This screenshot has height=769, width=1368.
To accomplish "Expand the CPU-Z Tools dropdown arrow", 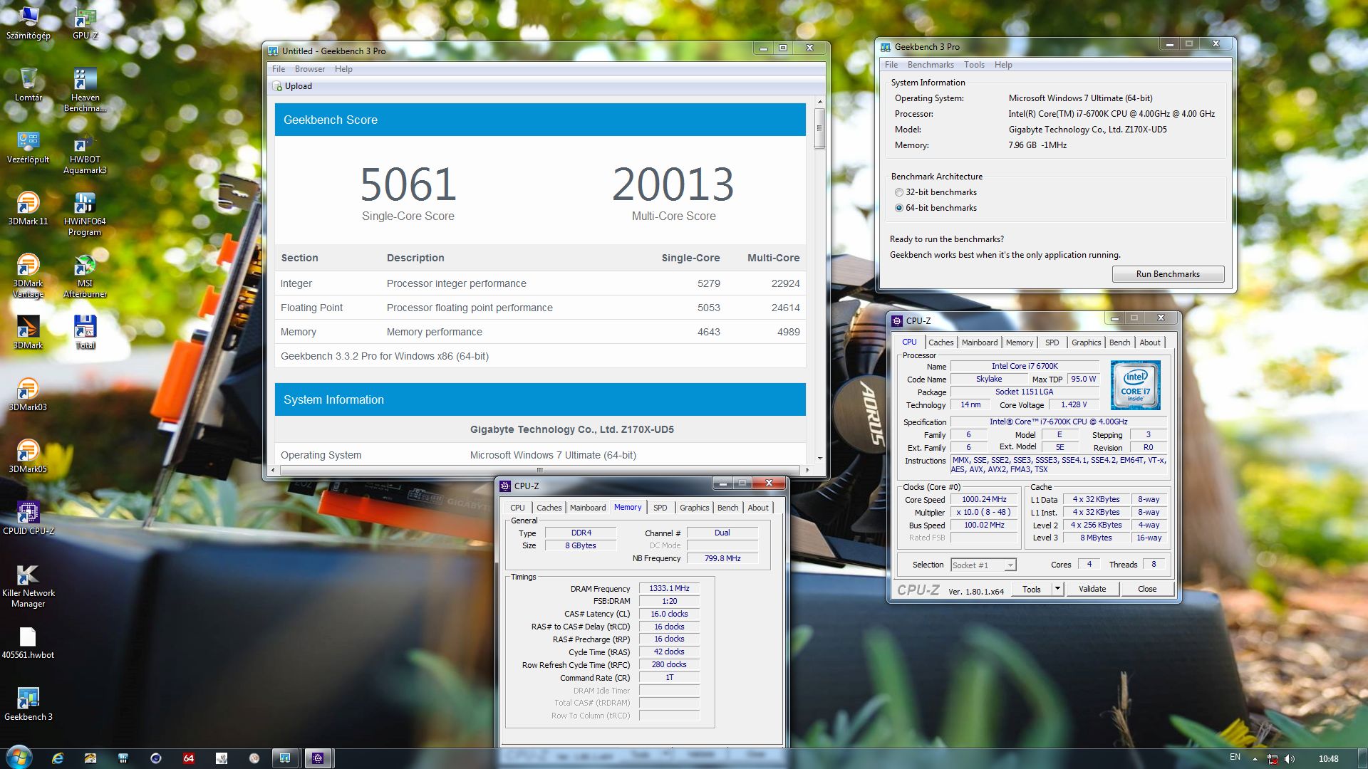I will 1057,589.
